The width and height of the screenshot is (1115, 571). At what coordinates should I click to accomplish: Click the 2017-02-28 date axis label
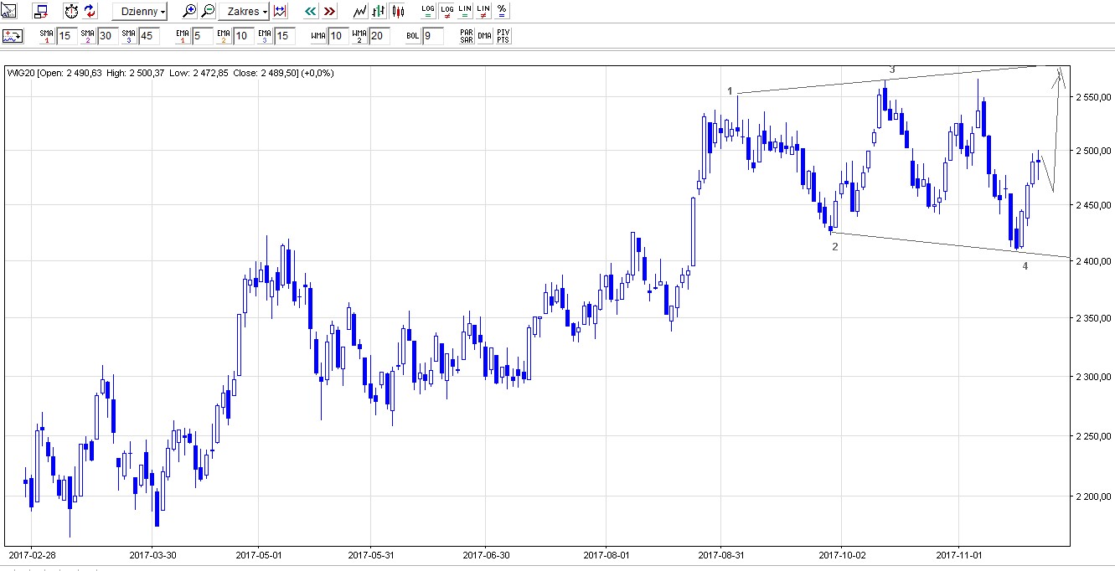pos(31,554)
